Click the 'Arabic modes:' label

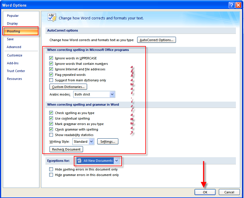tap(60, 94)
